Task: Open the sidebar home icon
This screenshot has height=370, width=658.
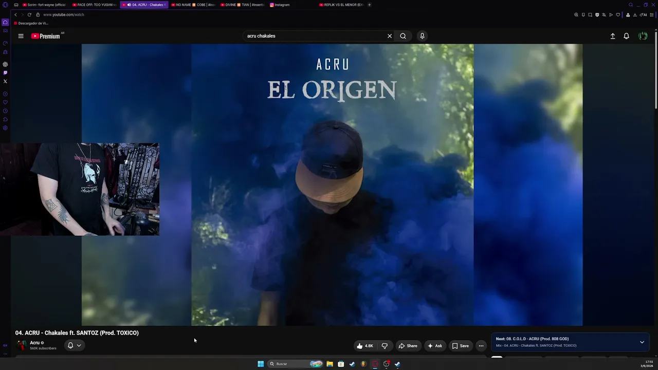Action: click(5, 22)
